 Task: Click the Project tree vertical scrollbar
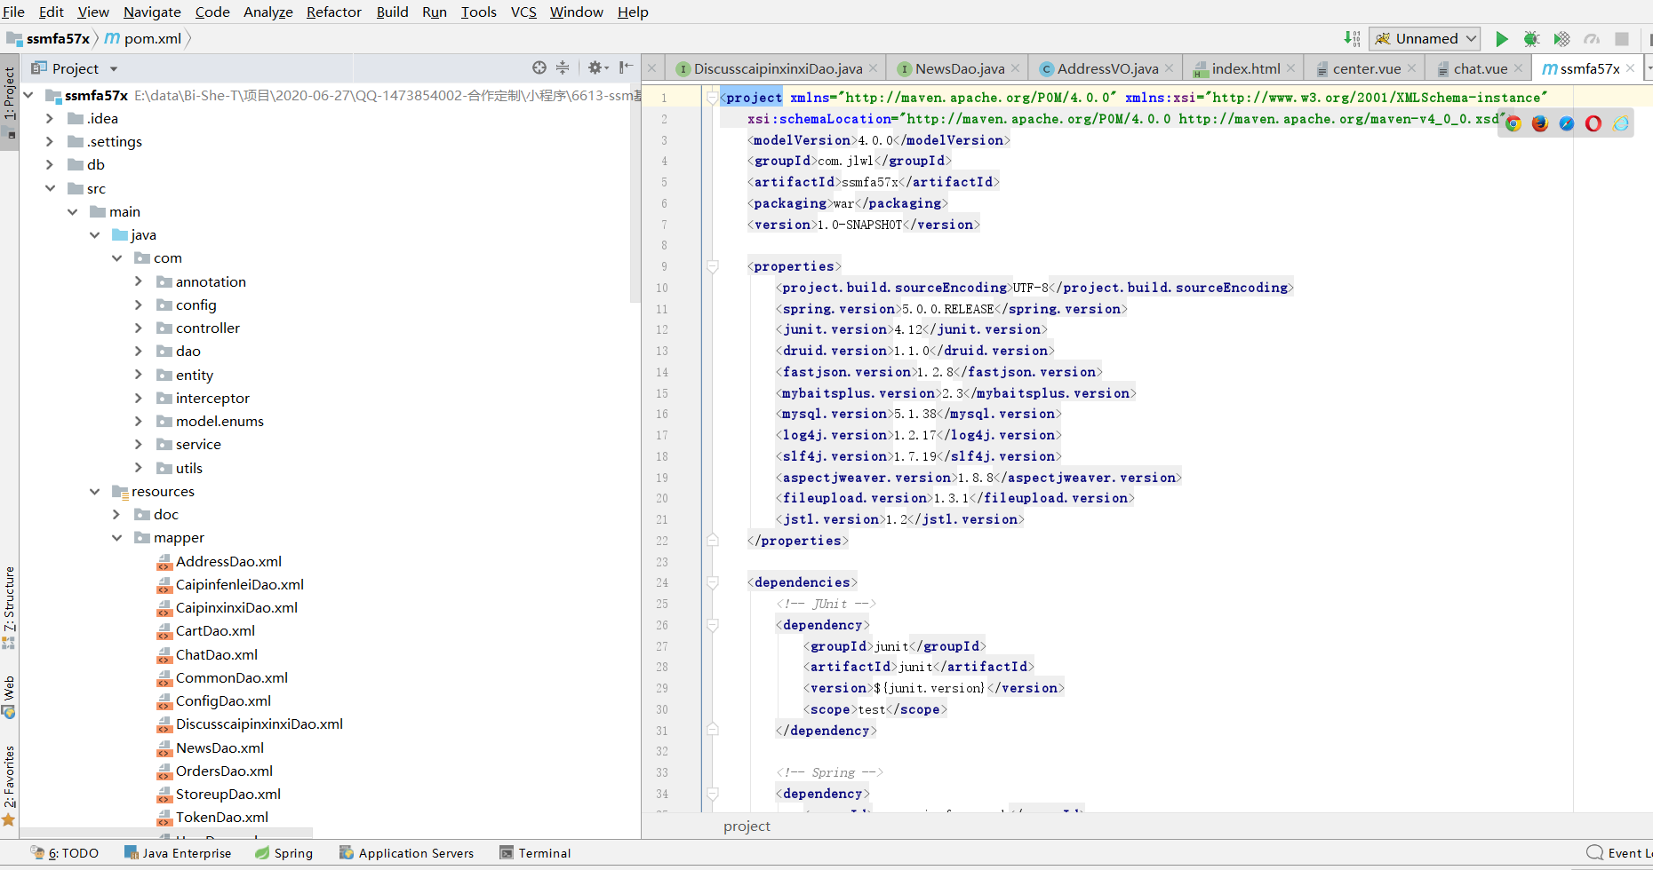(x=635, y=193)
